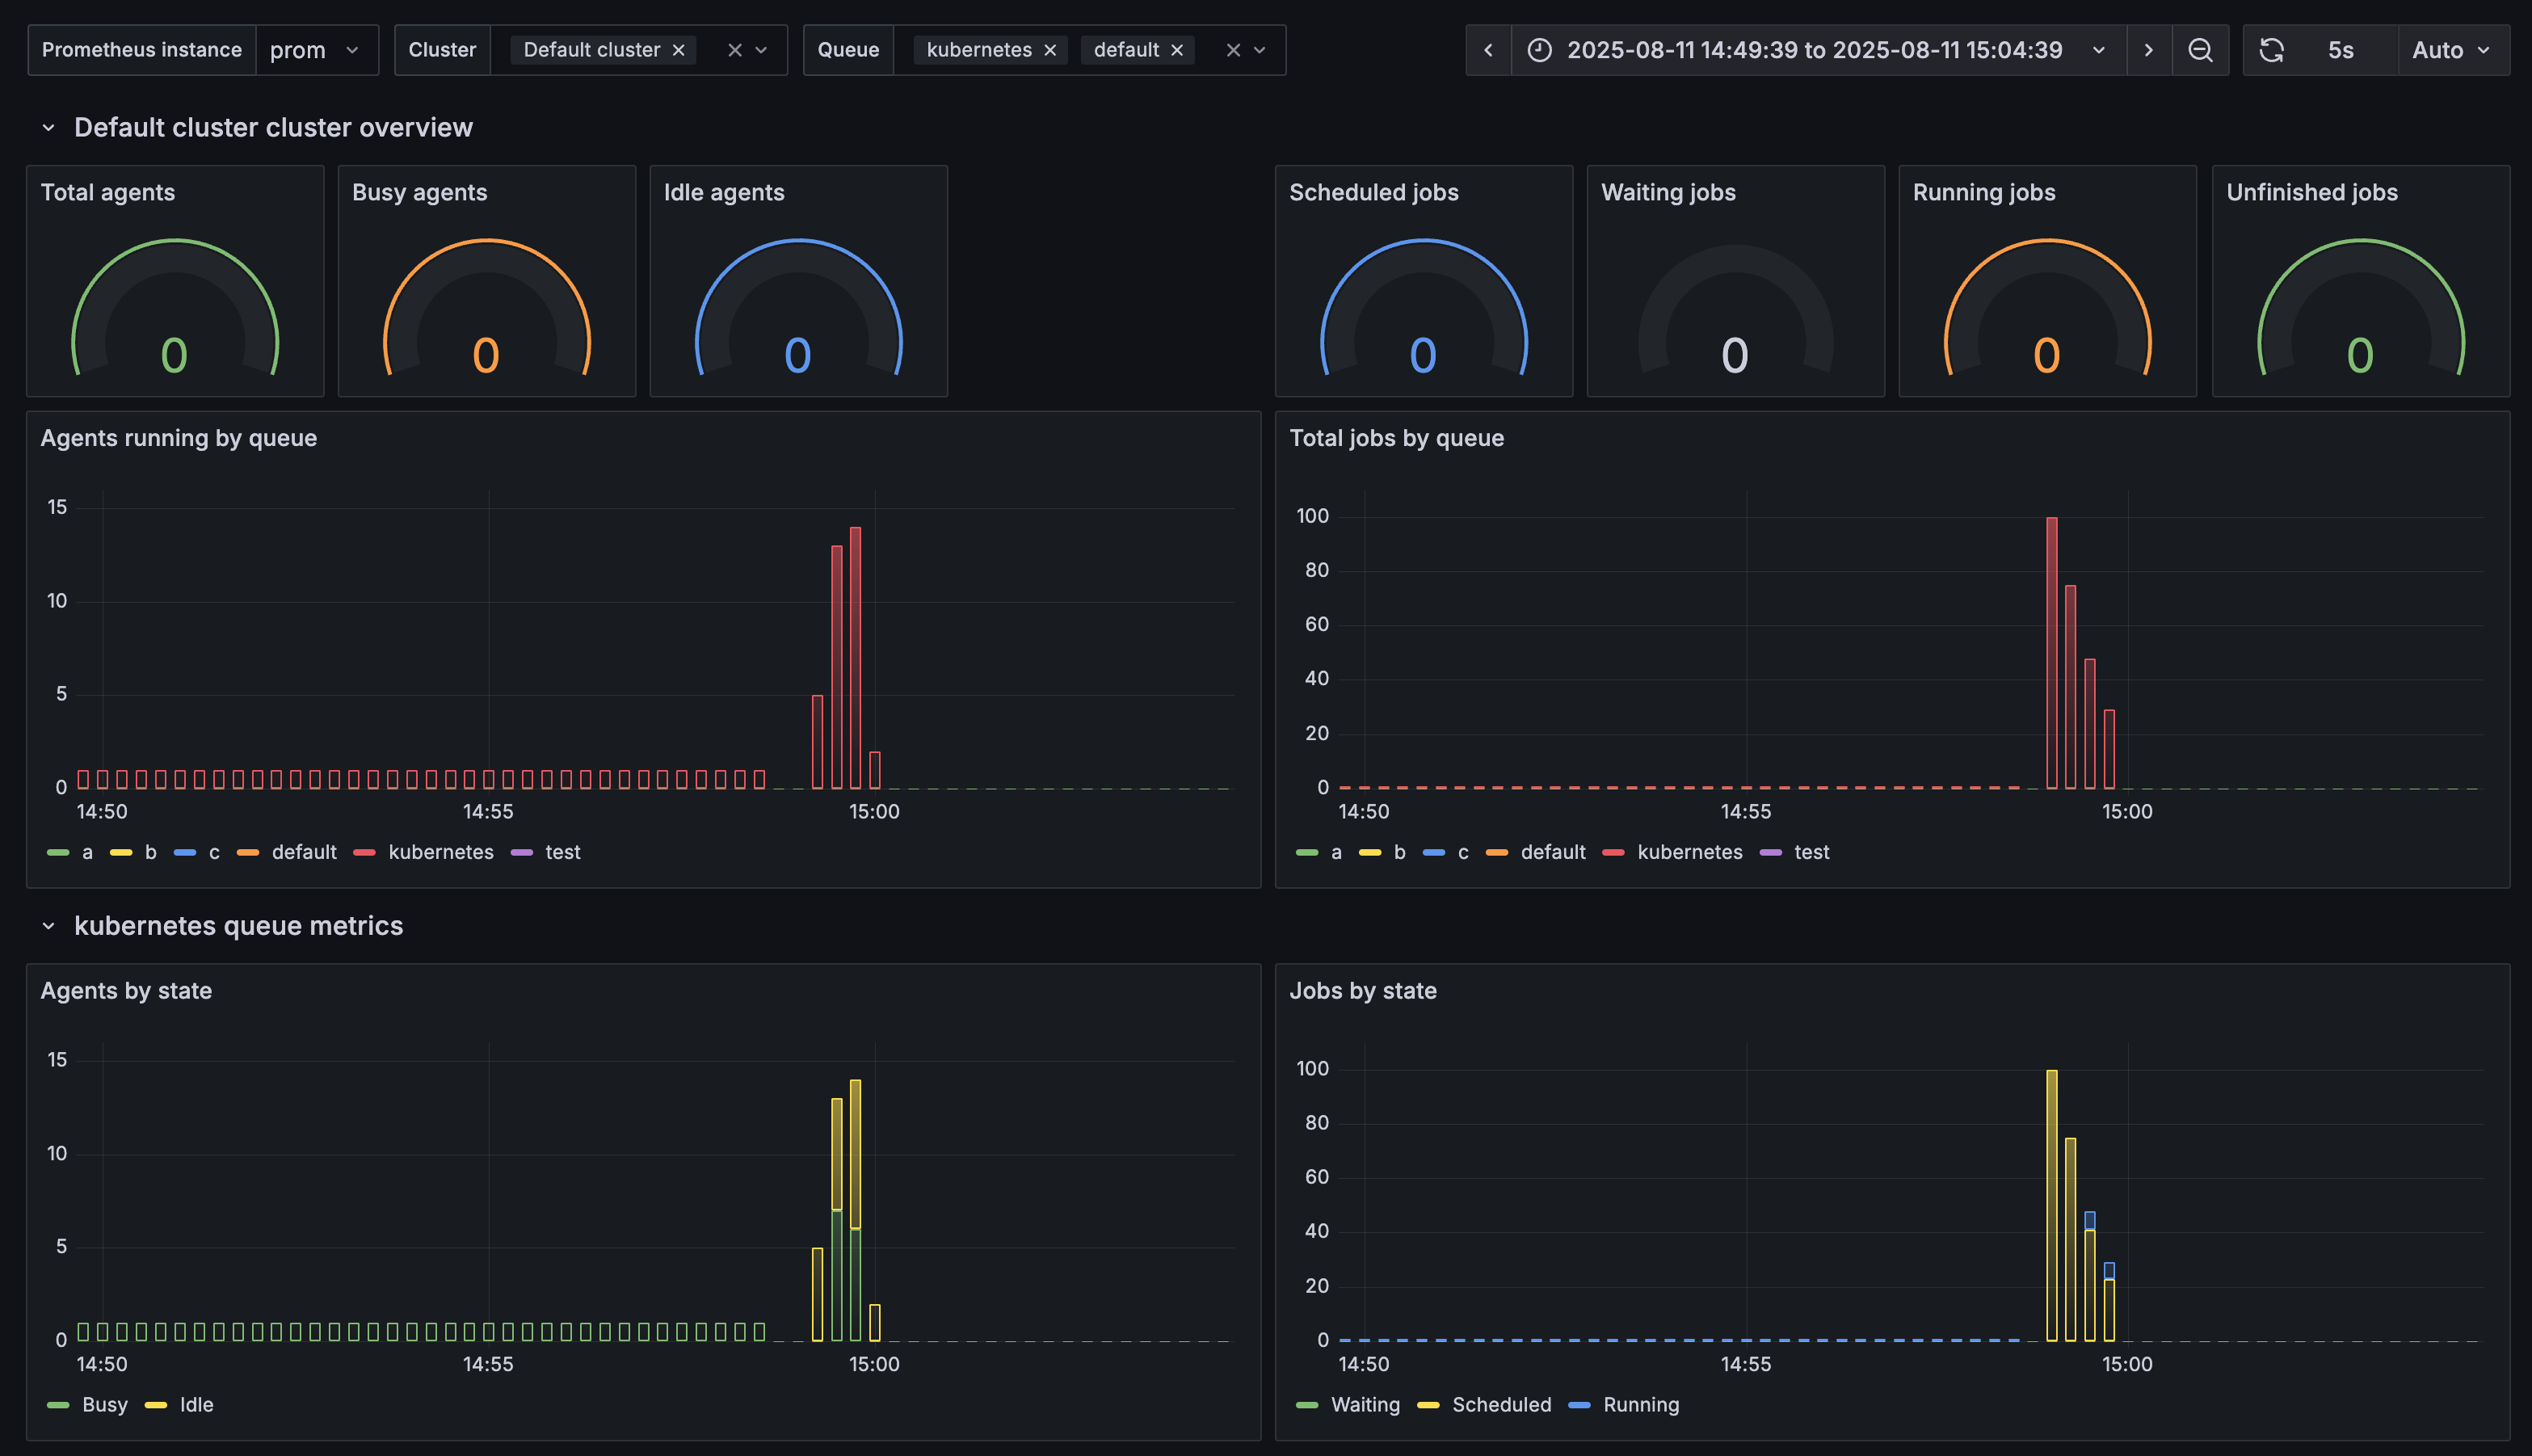Click the zoom out time range icon
The height and width of the screenshot is (1456, 2532).
2199,50
